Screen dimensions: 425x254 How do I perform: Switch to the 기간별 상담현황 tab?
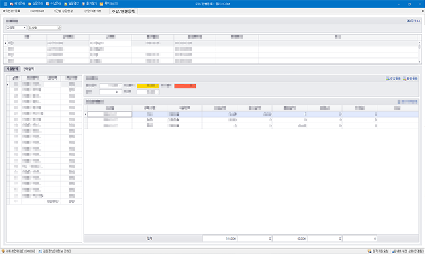[x=63, y=11]
